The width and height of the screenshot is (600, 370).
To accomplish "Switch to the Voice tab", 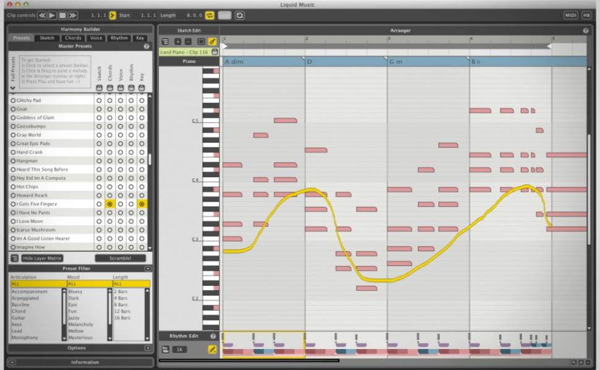I will [x=95, y=38].
